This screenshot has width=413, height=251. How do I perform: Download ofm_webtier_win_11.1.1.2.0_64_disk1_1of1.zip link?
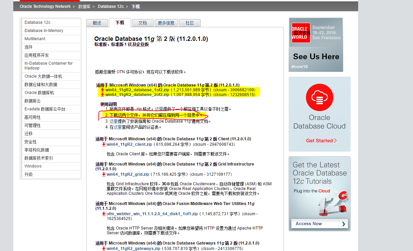[152, 214]
